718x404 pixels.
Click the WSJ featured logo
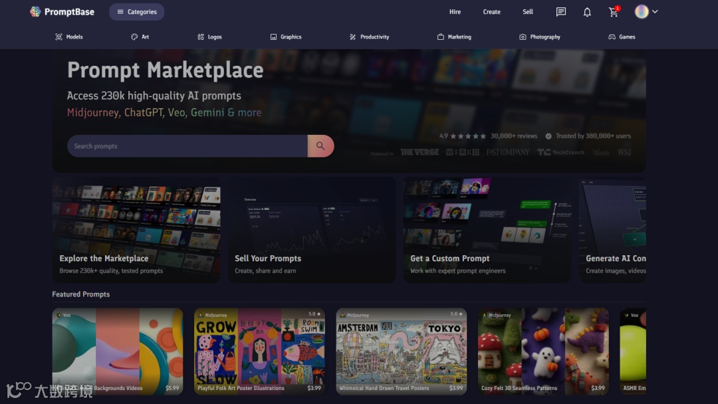(x=624, y=152)
